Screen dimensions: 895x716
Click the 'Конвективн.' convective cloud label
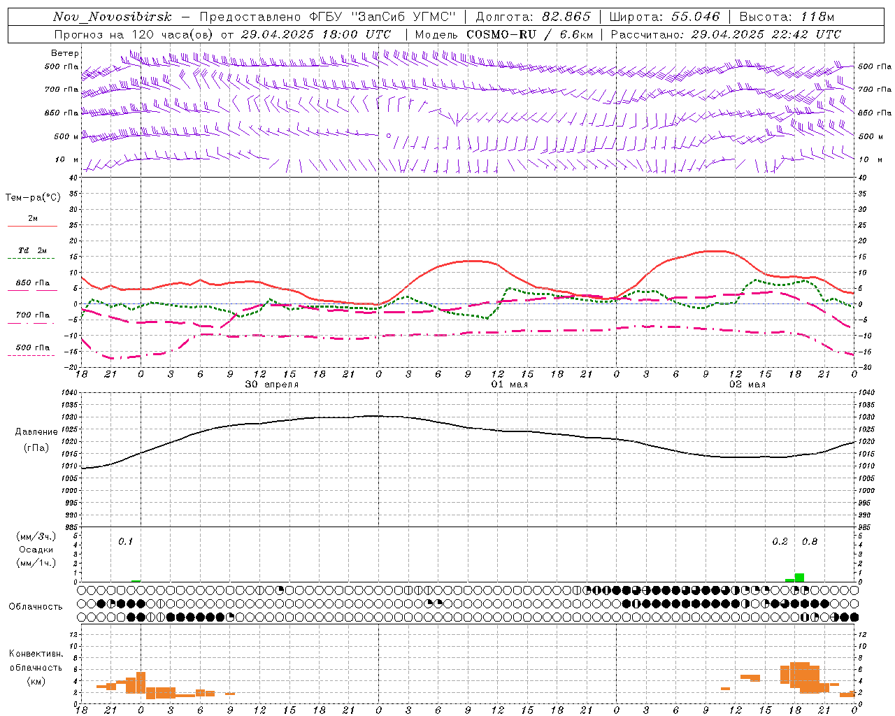click(36, 654)
